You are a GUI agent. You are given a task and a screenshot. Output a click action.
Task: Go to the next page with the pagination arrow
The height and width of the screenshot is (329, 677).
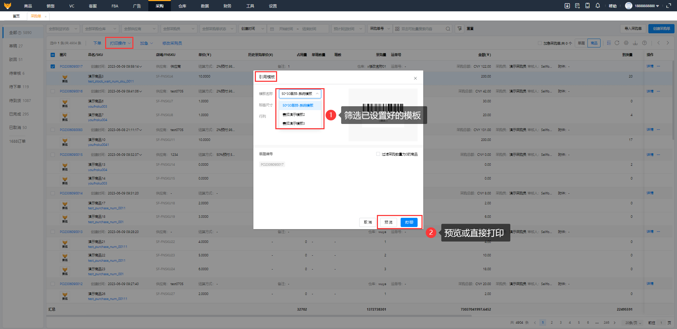click(615, 323)
